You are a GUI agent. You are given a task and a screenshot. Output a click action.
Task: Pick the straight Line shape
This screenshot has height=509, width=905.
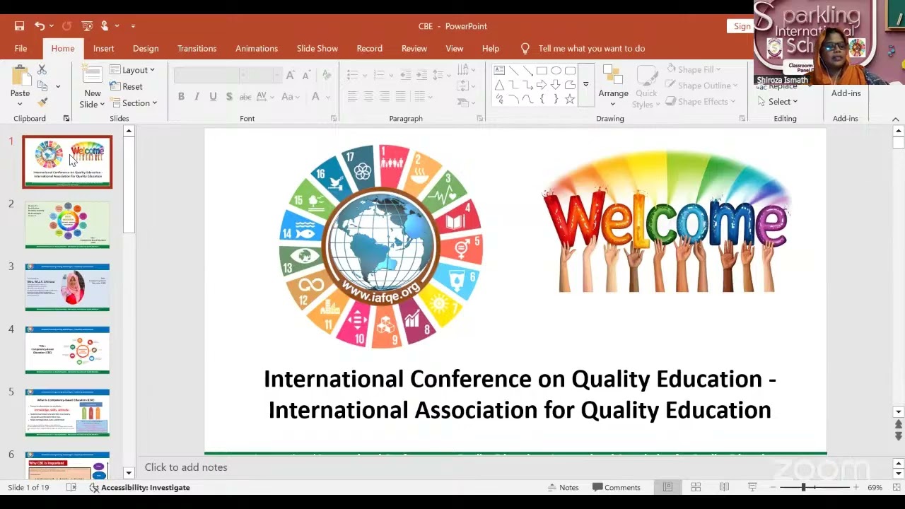click(513, 71)
